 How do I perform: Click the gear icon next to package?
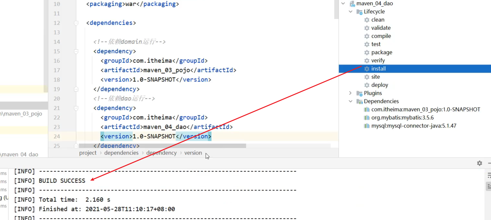coord(367,52)
